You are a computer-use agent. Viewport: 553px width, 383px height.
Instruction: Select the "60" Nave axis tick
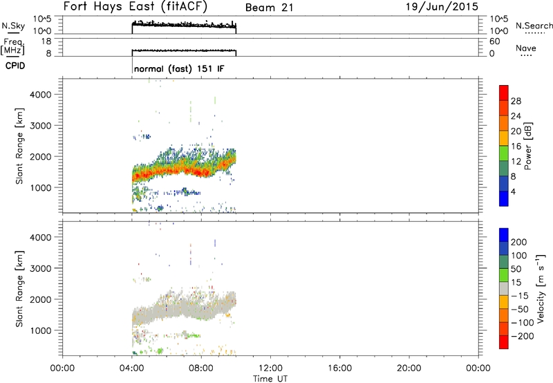[494, 41]
